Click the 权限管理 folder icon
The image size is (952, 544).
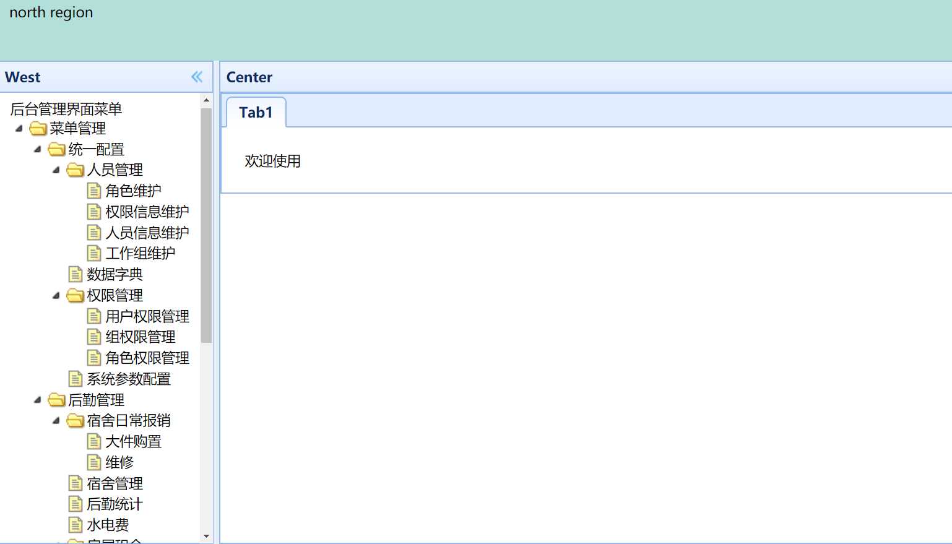point(76,296)
